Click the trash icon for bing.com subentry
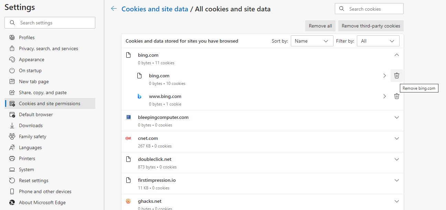The image size is (446, 210). [397, 76]
